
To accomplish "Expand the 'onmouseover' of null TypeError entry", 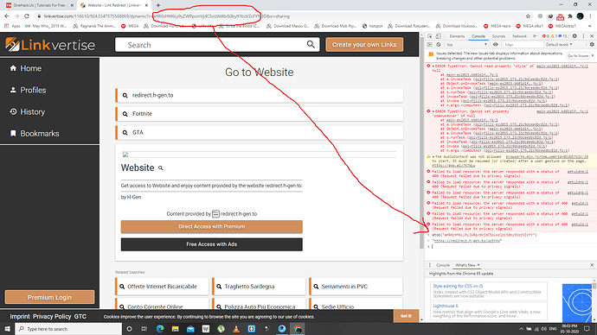I will (x=433, y=111).
